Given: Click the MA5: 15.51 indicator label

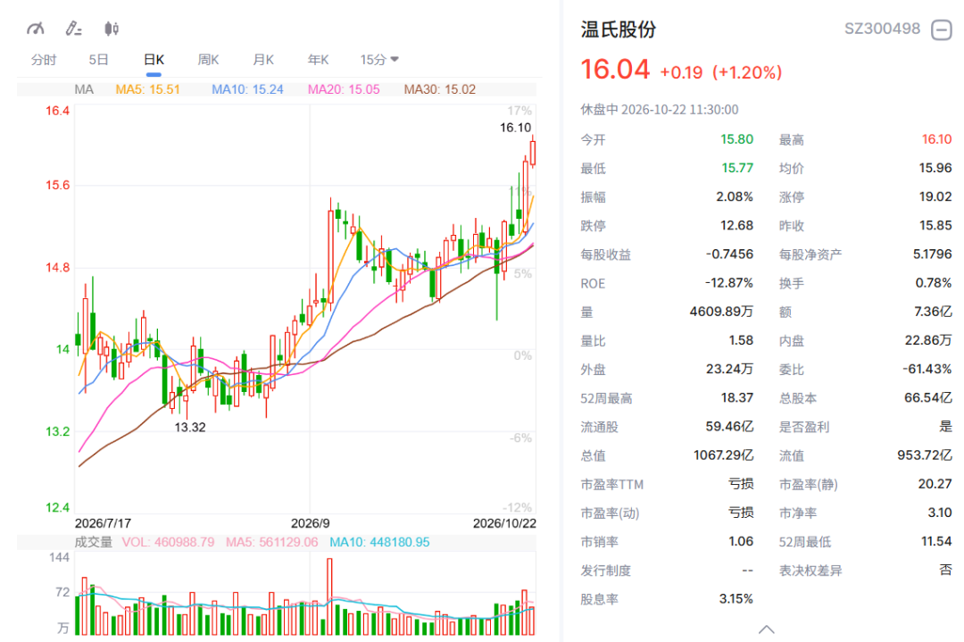Looking at the screenshot, I should pyautogui.click(x=147, y=89).
